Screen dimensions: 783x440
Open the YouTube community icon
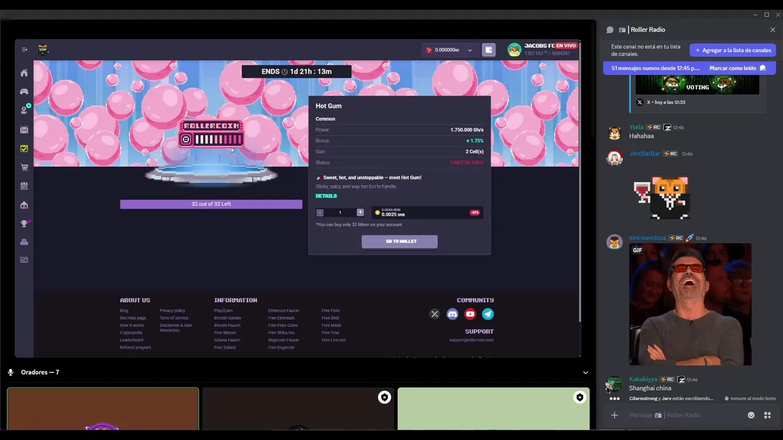click(x=470, y=314)
